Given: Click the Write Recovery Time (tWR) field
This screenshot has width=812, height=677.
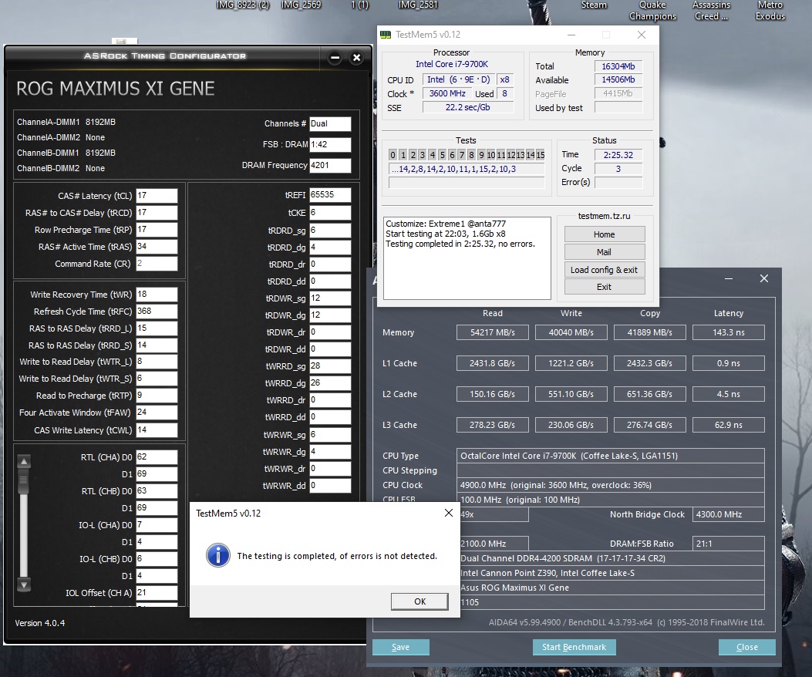Looking at the screenshot, I should point(157,295).
